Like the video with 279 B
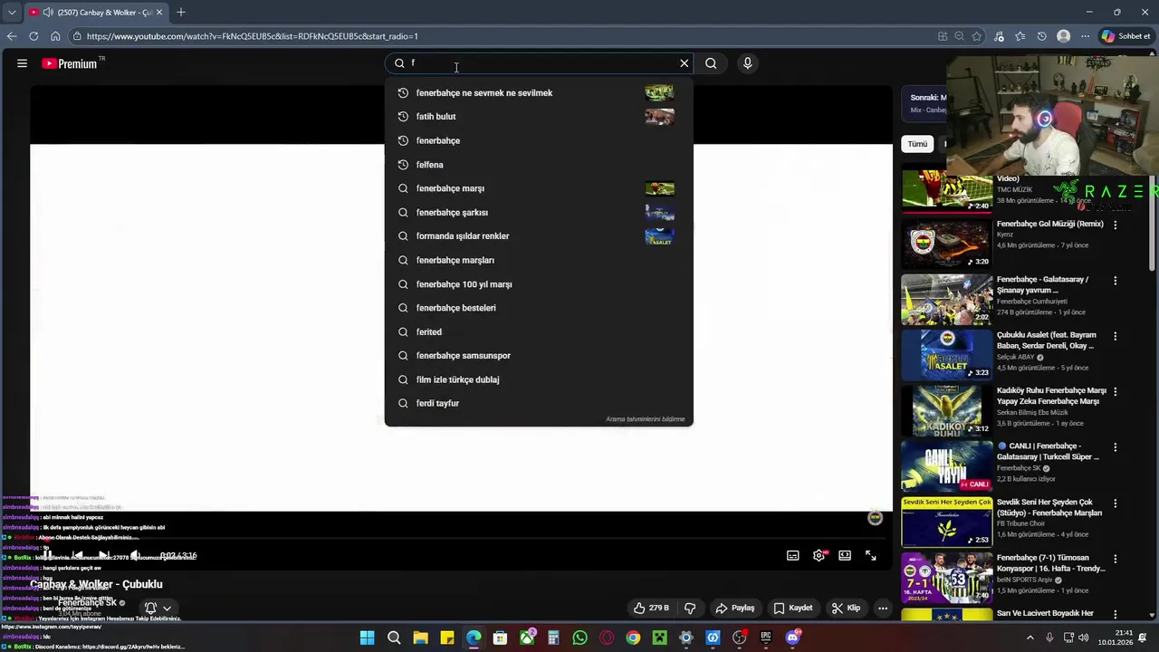Viewport: 1159px width, 652px height. (651, 608)
